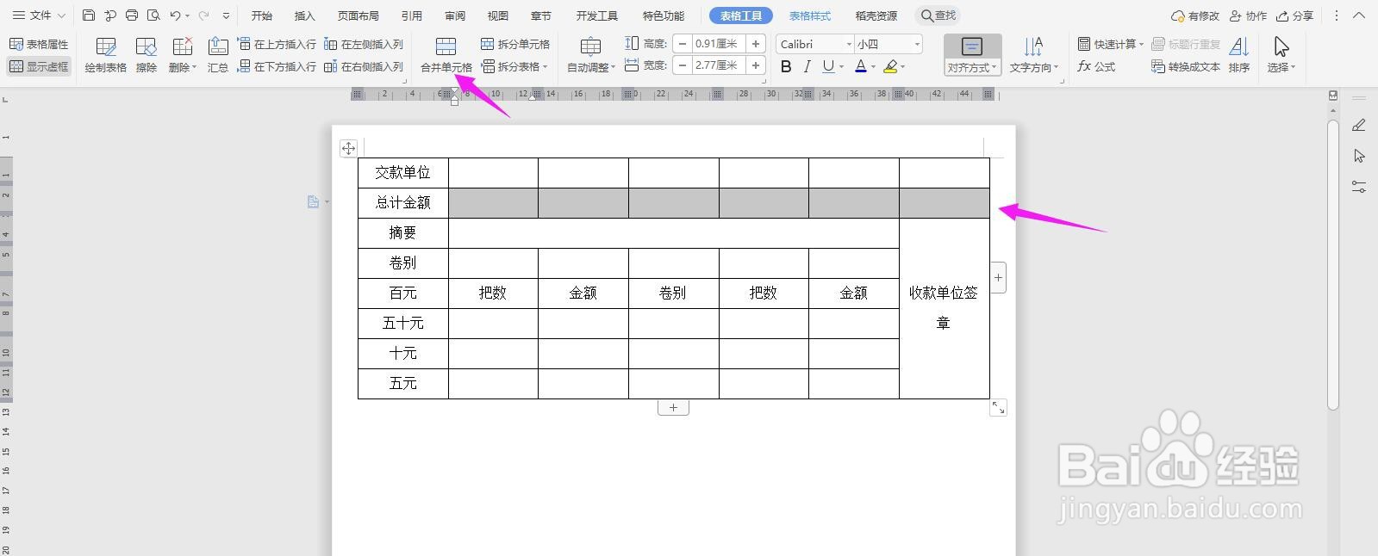Click the 宽度 width value field
Screen dimensions: 1378x556
719,65
